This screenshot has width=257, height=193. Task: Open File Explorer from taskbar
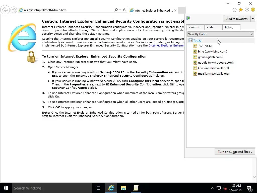(x=123, y=188)
